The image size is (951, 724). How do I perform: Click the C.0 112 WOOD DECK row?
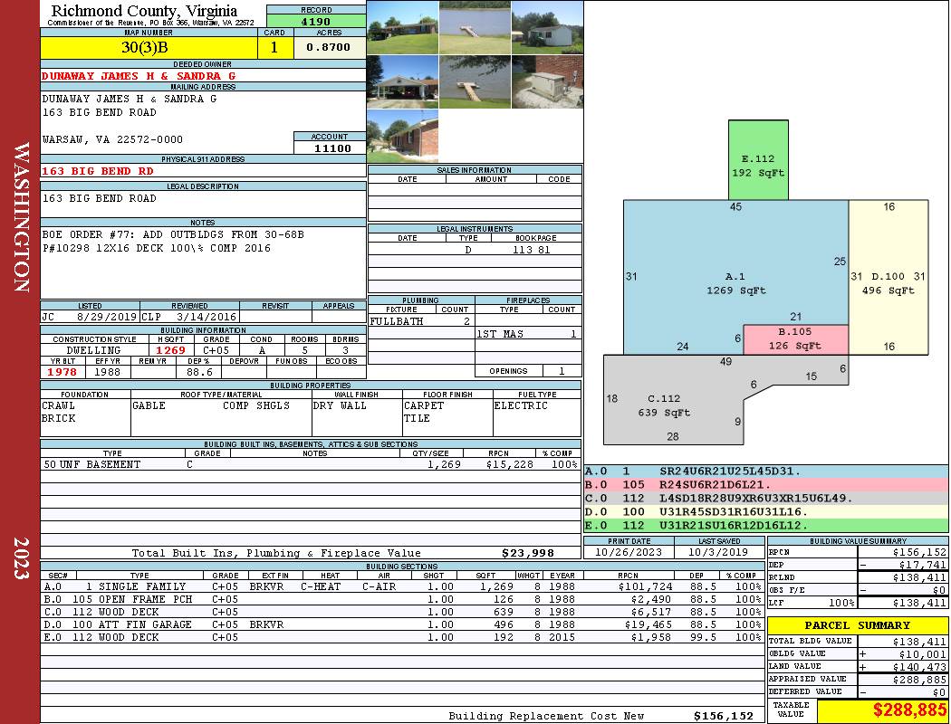(x=402, y=612)
